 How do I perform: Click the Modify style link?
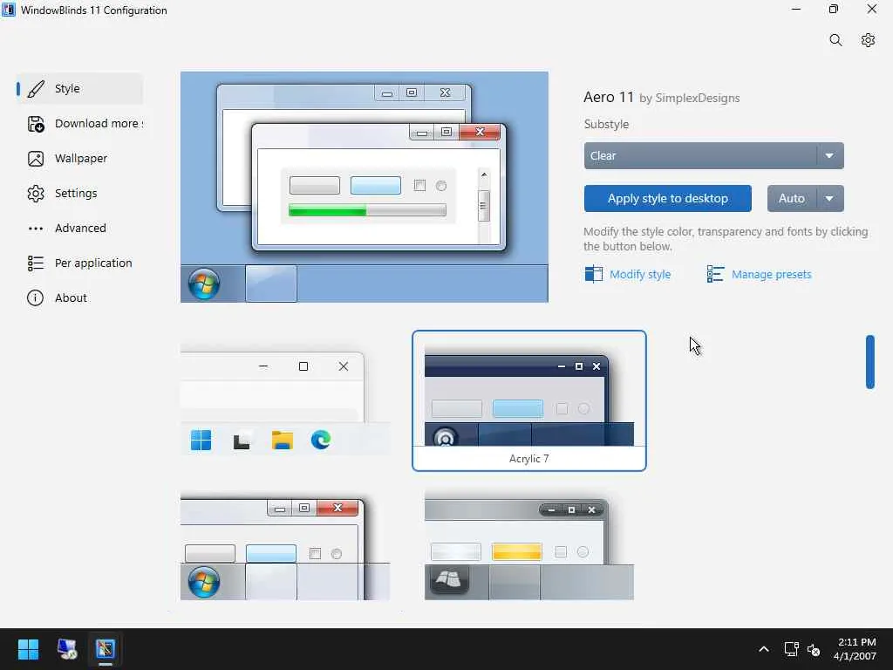pyautogui.click(x=639, y=275)
